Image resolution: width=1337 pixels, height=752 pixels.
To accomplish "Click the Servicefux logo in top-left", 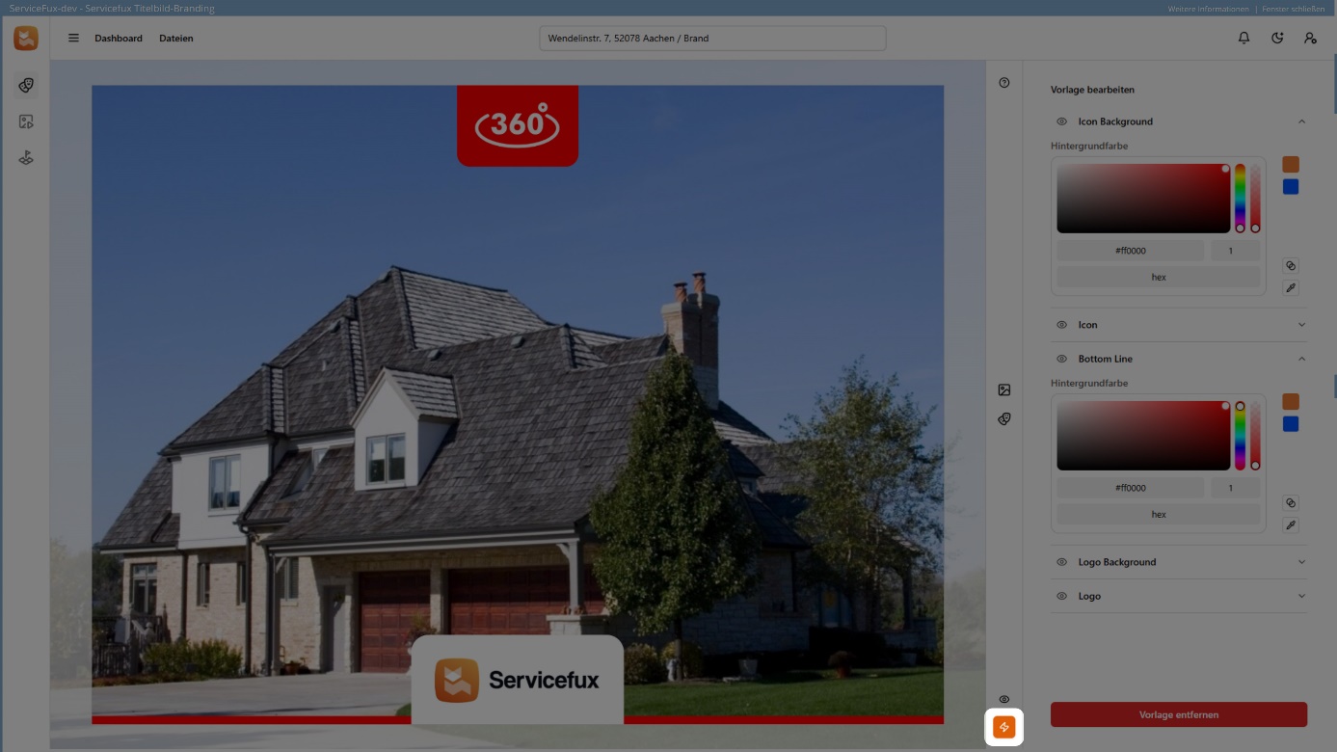I will point(26,39).
